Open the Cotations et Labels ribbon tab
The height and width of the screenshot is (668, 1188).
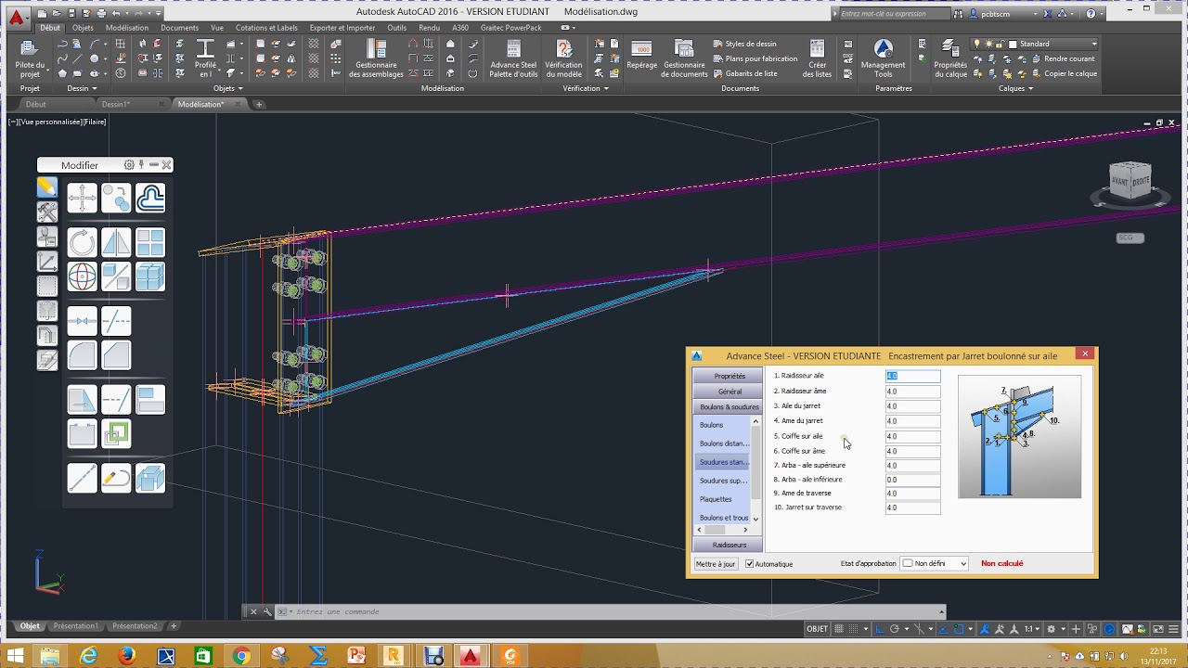[266, 28]
